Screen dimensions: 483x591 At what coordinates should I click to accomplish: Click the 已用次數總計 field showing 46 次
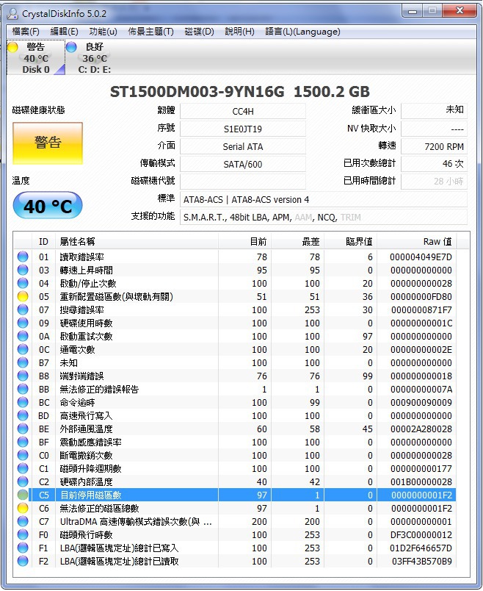tap(434, 164)
